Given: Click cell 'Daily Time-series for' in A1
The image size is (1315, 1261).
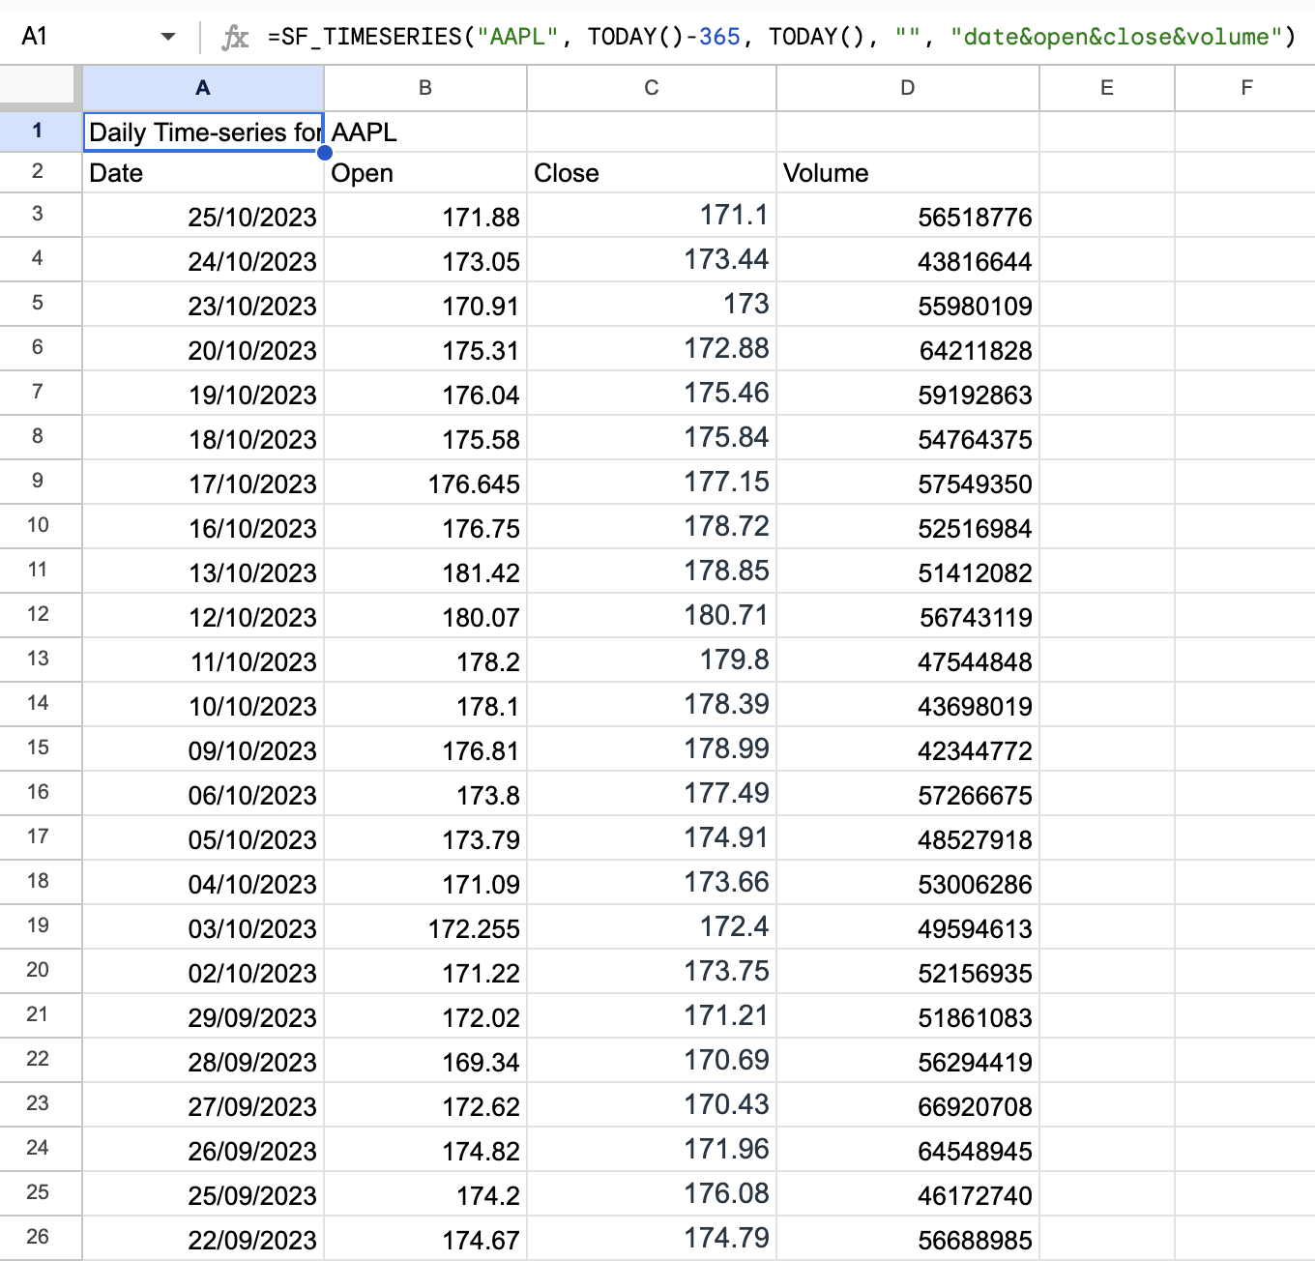Looking at the screenshot, I should [x=203, y=132].
